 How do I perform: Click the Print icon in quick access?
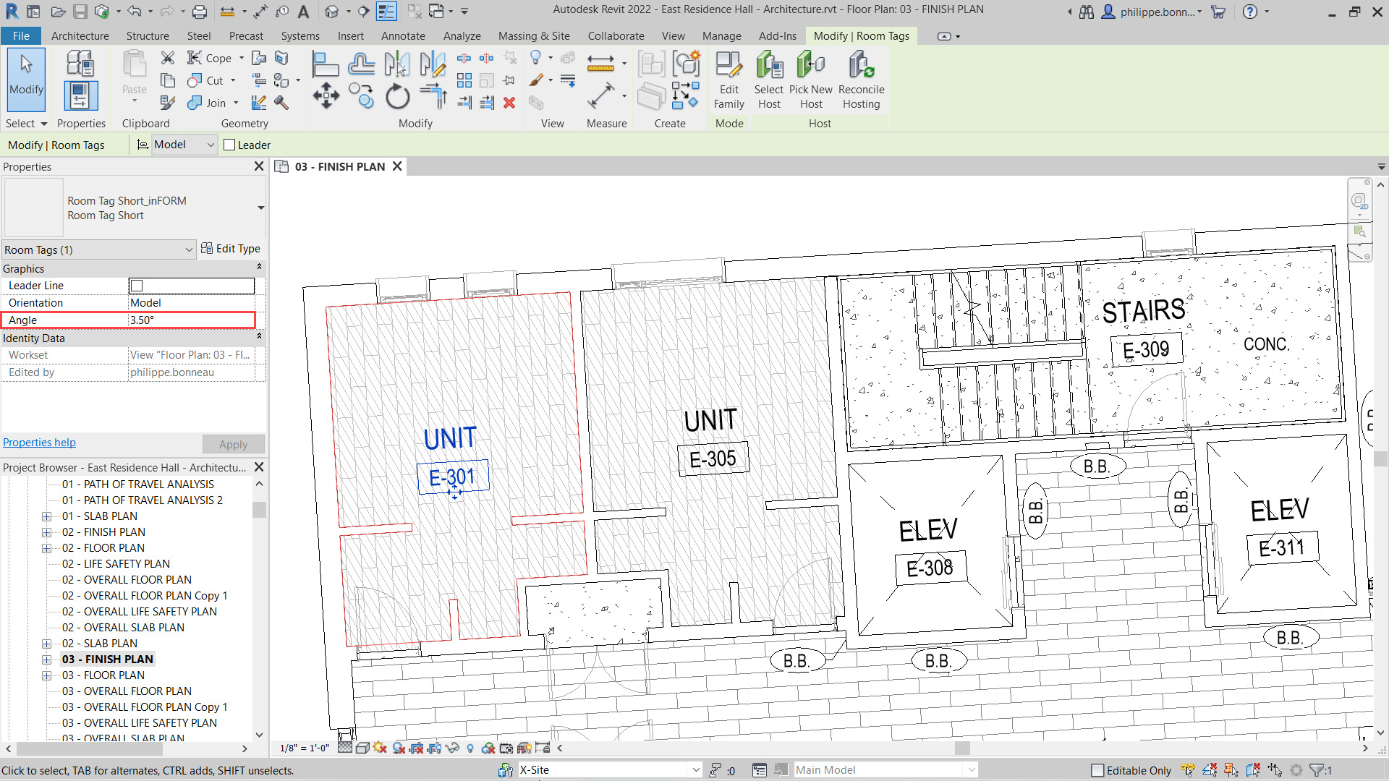tap(200, 12)
